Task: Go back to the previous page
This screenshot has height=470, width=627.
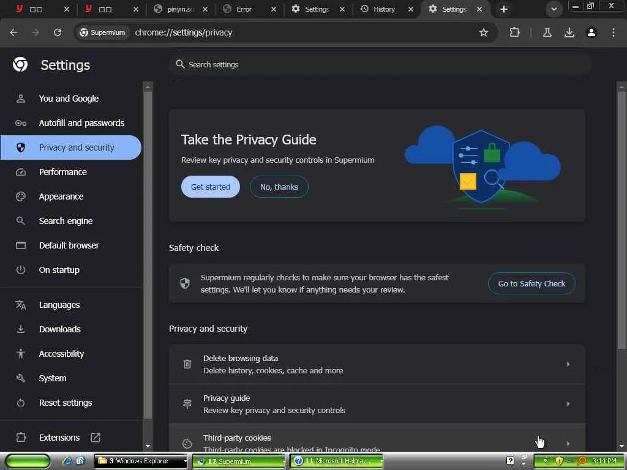Action: point(13,32)
